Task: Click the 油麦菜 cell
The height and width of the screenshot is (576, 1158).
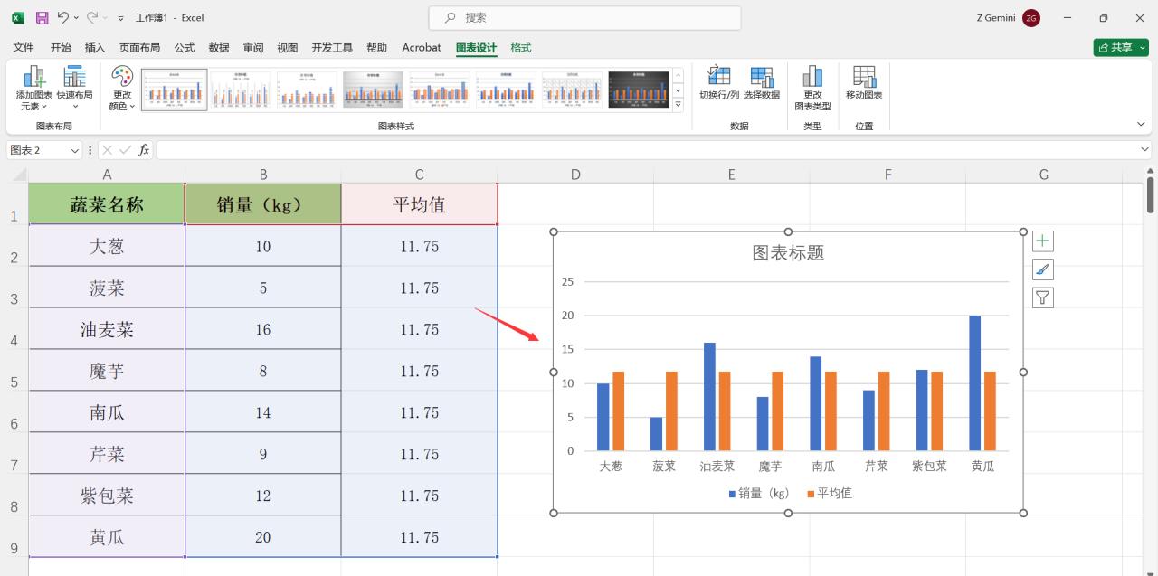Action: tap(107, 329)
